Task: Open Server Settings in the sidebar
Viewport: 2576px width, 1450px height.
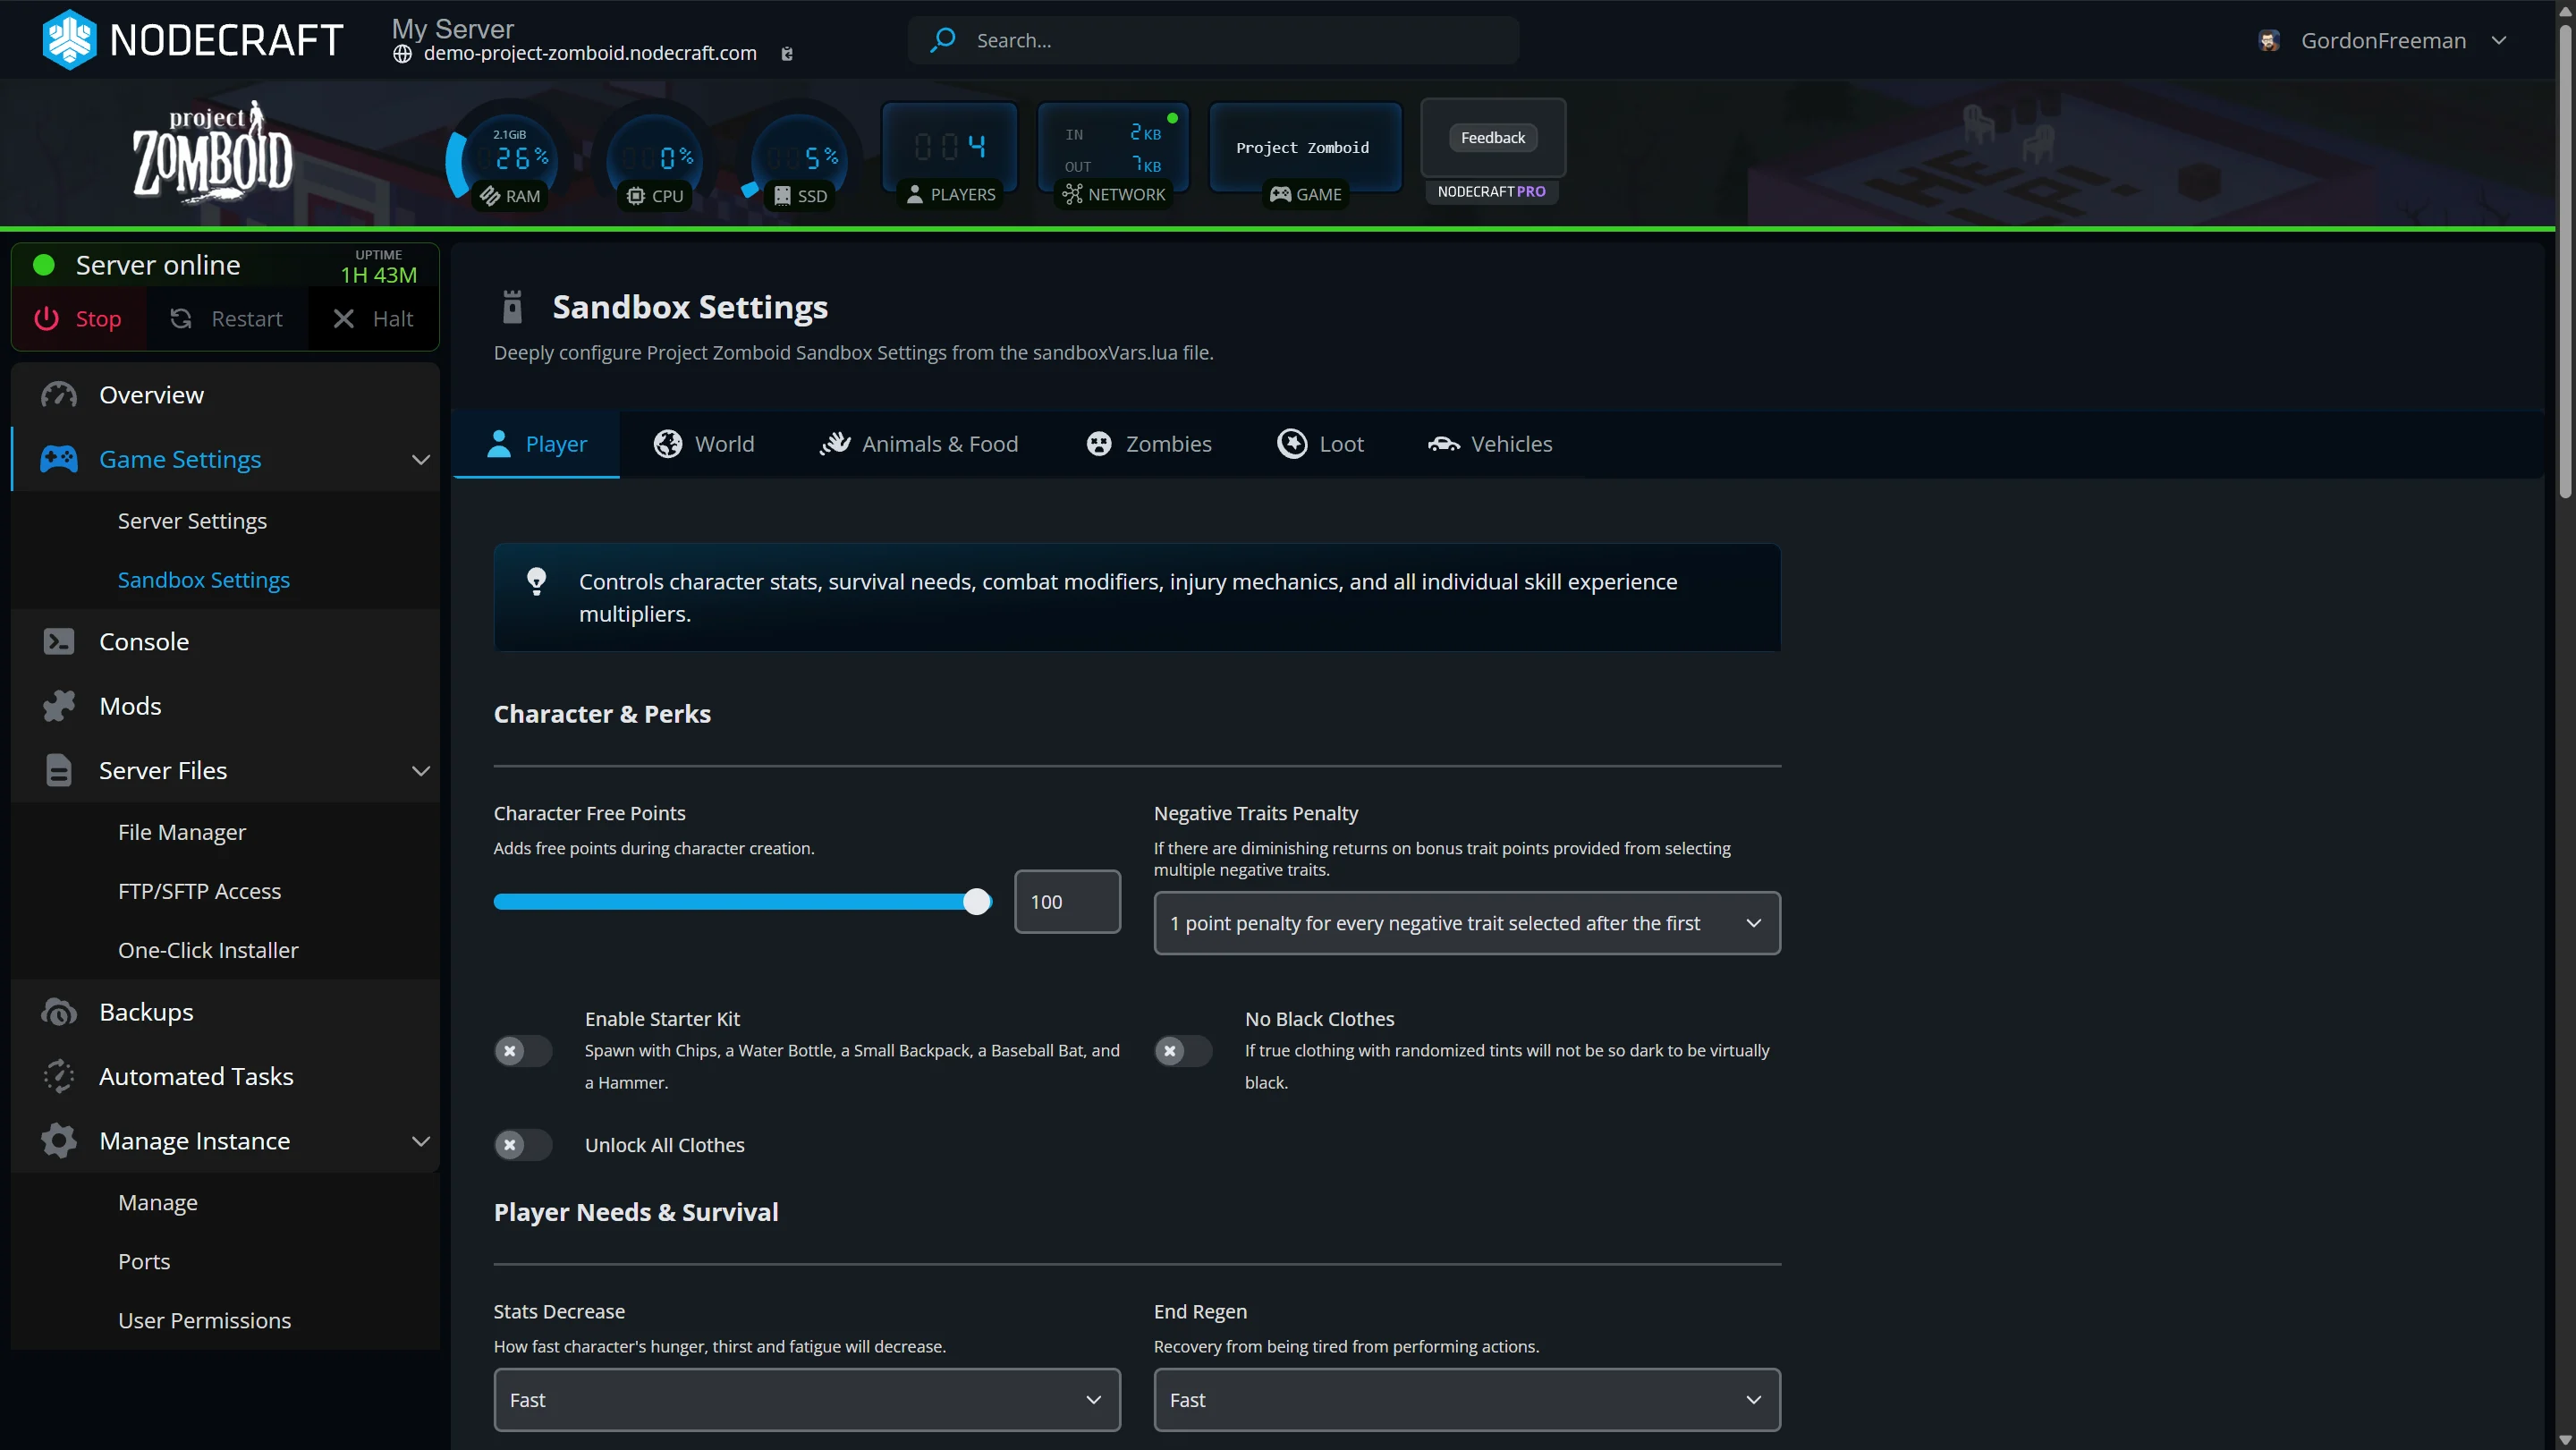Action: pyautogui.click(x=192, y=521)
